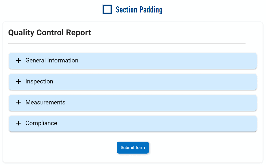Click empty right end of Measurements bar
The width and height of the screenshot is (266, 165).
click(239, 102)
